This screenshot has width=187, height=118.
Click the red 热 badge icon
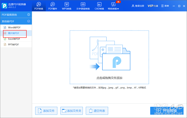118,2
